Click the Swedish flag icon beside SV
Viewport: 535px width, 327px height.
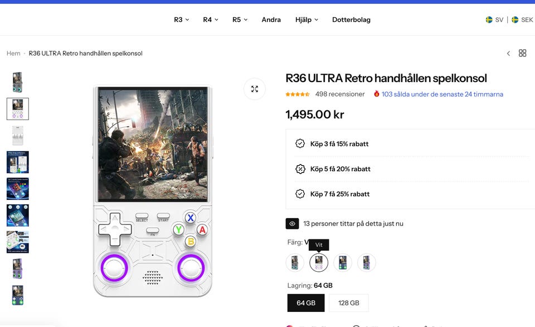(x=489, y=20)
